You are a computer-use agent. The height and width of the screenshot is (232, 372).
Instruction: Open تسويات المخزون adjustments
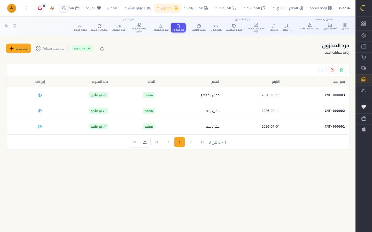click(x=161, y=27)
